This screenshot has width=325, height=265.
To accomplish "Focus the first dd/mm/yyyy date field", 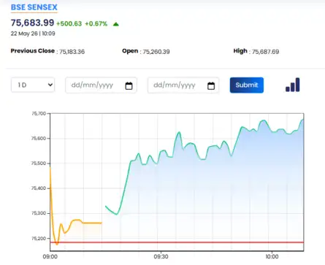I will (x=101, y=85).
